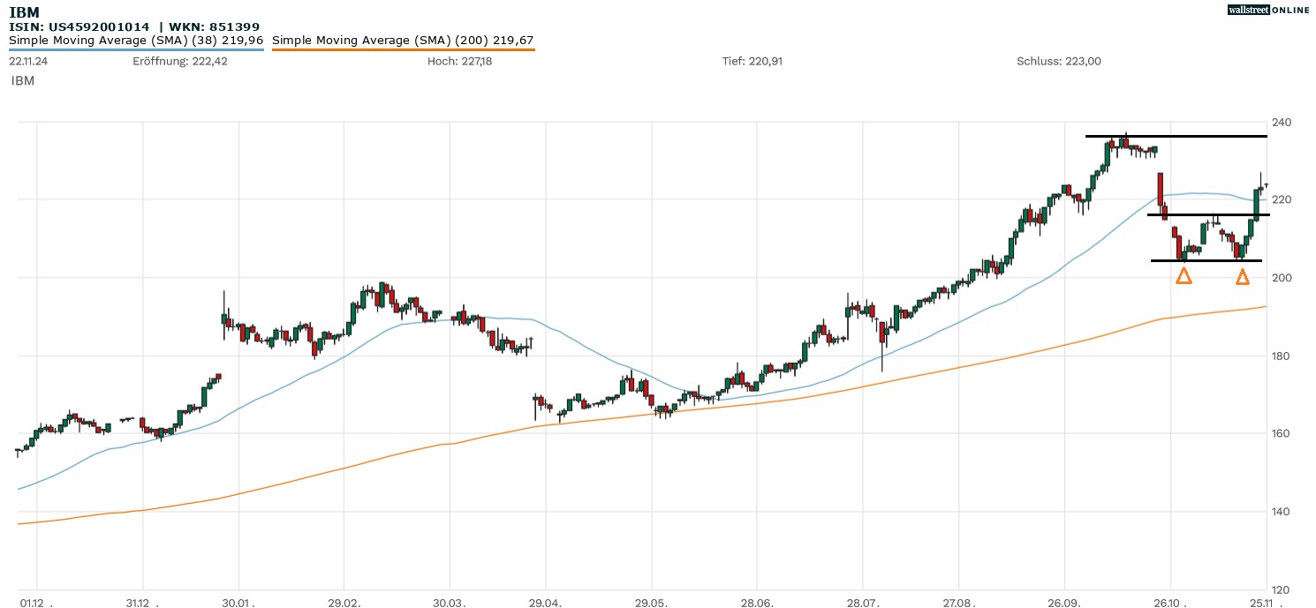Click the 240 price axis label

click(x=1282, y=123)
